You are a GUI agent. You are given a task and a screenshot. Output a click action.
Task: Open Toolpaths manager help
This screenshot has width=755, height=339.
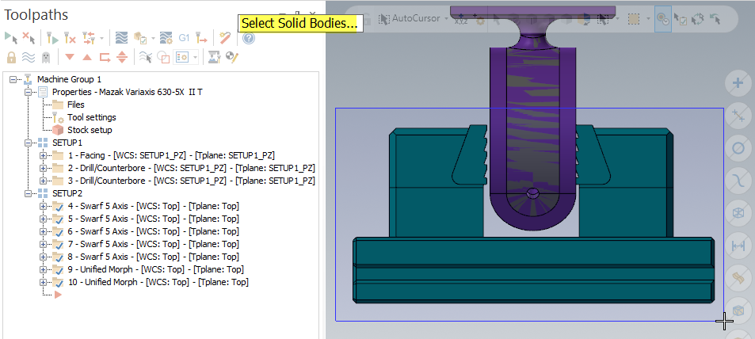coord(249,37)
